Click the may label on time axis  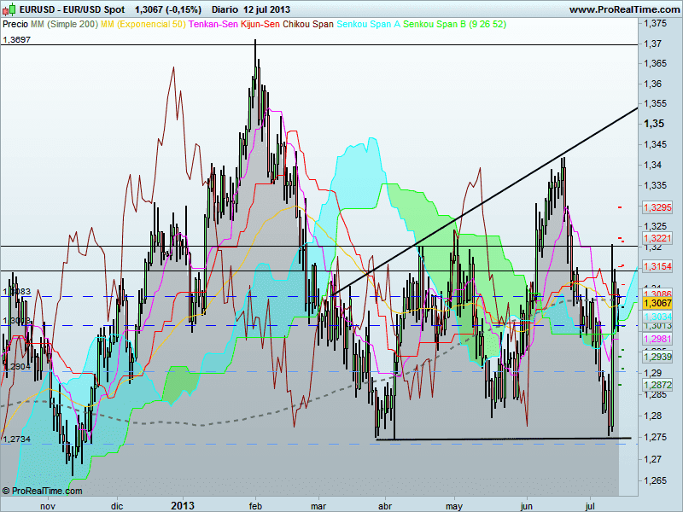pyautogui.click(x=454, y=506)
